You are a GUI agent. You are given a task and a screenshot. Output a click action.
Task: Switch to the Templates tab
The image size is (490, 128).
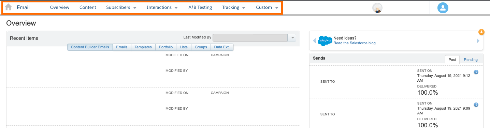(x=143, y=47)
